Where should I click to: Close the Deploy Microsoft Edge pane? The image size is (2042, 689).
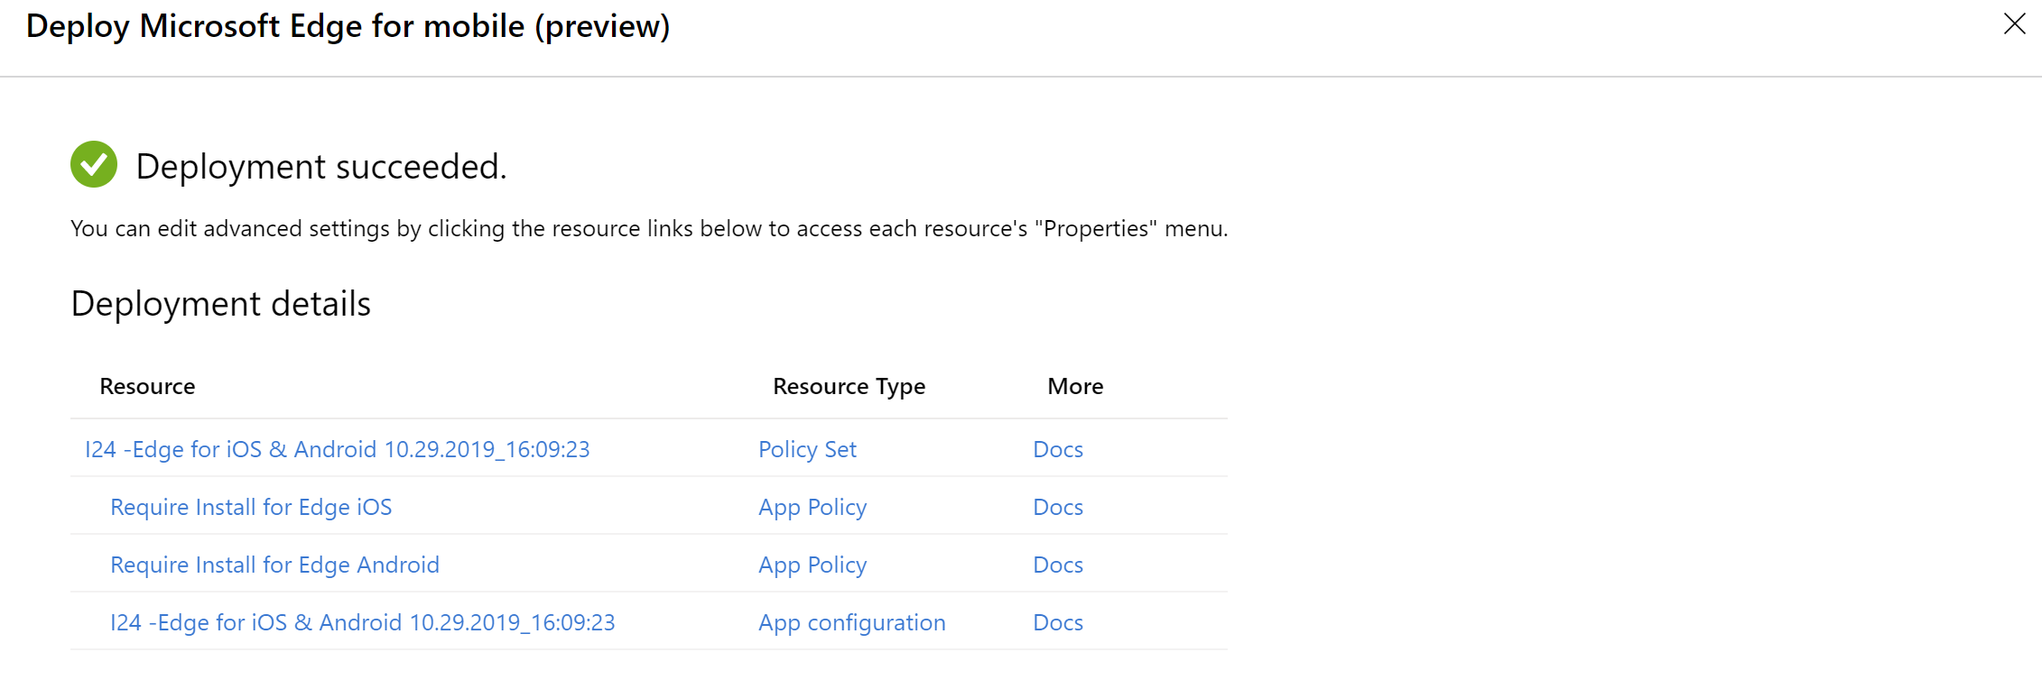[x=2014, y=24]
